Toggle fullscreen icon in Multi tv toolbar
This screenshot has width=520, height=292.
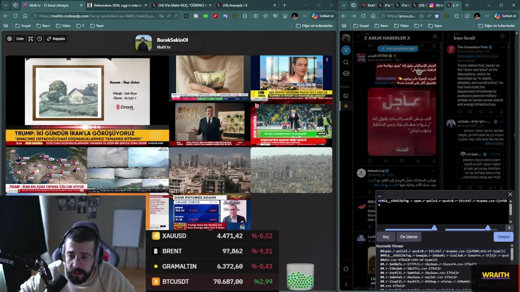point(30,39)
